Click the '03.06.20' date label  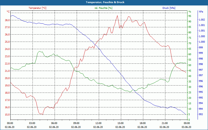pos(186,127)
